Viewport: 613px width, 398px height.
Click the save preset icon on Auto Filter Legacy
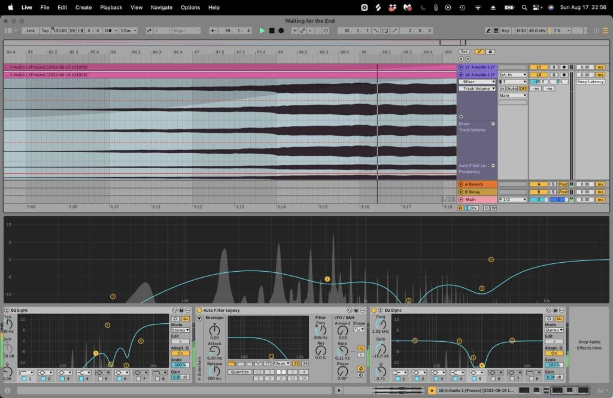356,311
